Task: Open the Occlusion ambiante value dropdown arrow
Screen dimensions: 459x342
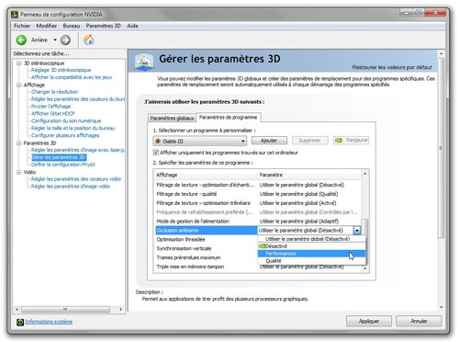Action: (x=357, y=231)
